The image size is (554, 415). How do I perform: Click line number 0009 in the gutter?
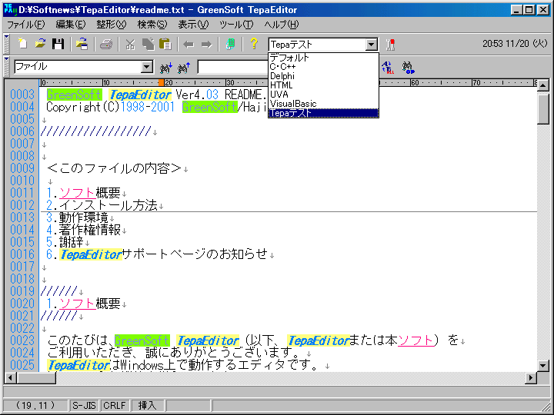click(x=22, y=168)
